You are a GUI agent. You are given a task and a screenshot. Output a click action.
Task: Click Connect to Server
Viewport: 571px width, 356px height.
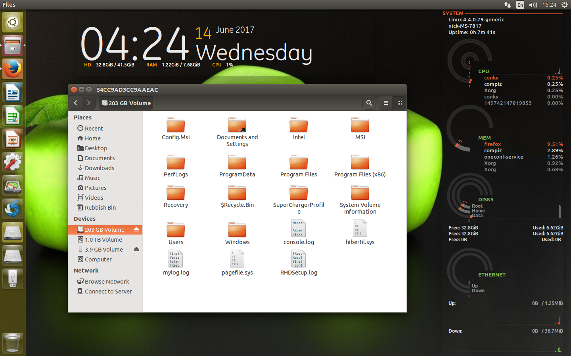105,291
